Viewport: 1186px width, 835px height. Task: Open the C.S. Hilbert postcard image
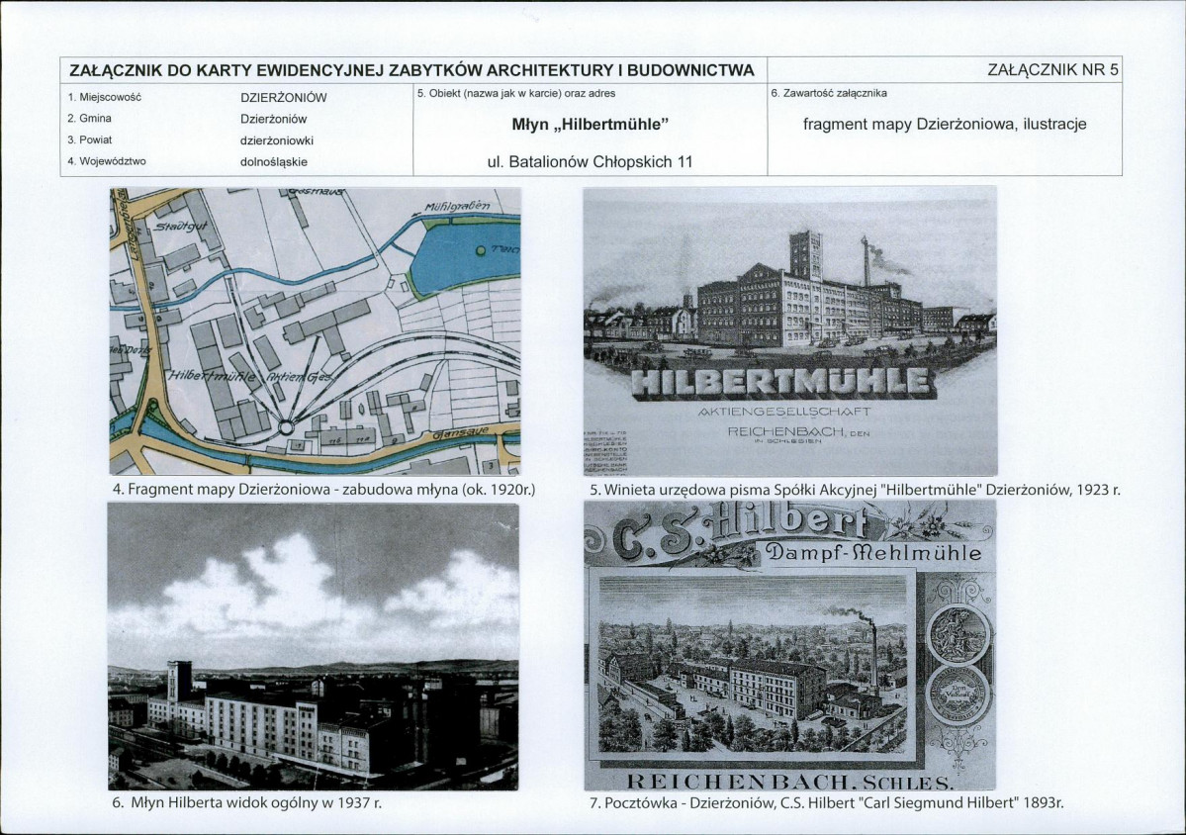790,646
